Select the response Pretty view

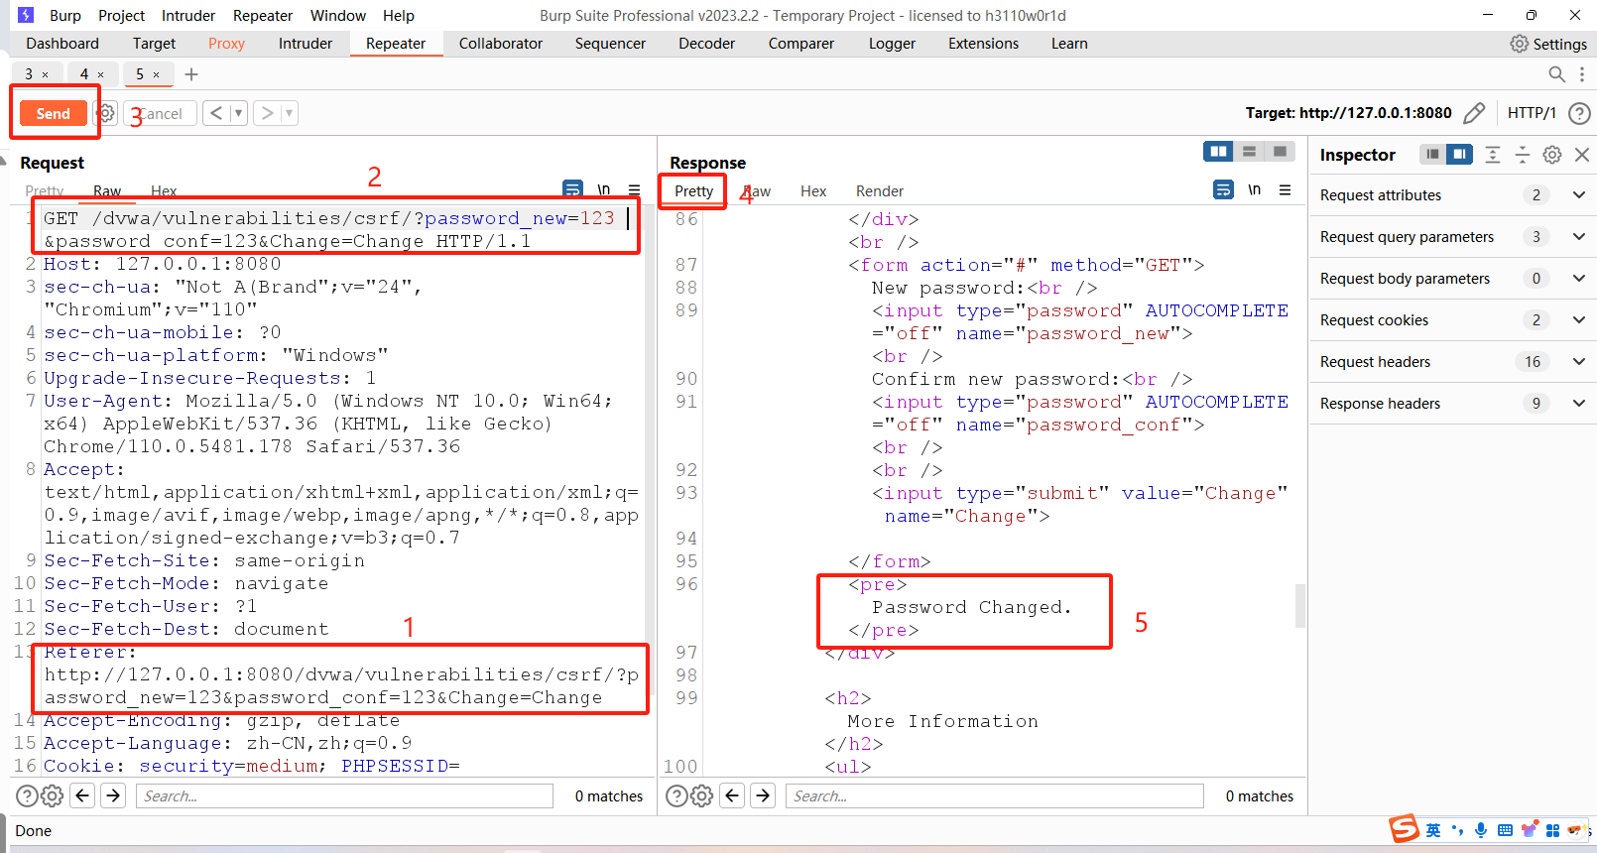pyautogui.click(x=694, y=191)
